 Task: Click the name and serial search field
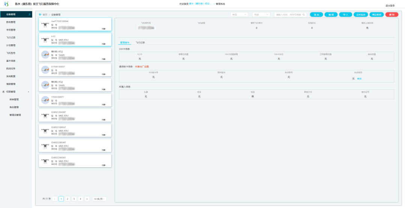tap(288, 15)
